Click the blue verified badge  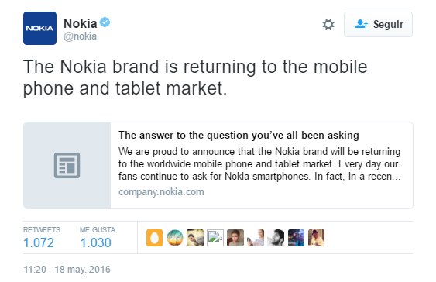tap(105, 22)
